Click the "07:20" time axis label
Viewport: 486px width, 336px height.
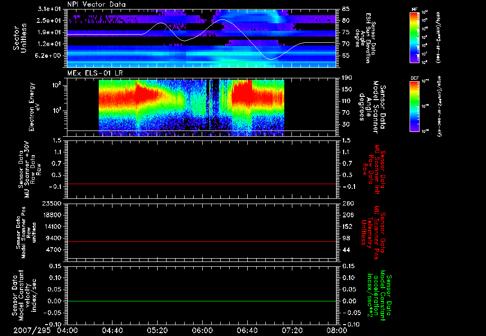coord(292,330)
